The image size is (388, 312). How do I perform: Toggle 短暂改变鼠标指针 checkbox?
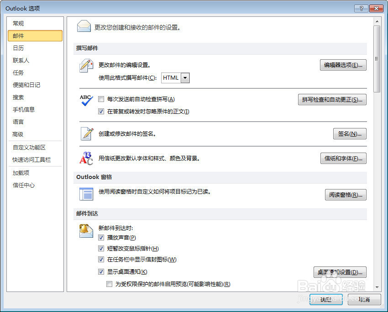point(101,248)
